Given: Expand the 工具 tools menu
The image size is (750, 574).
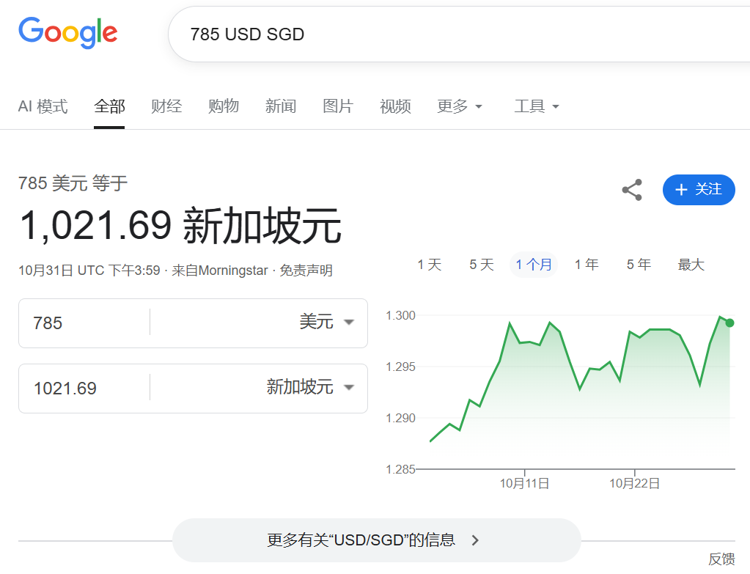Looking at the screenshot, I should coord(537,107).
